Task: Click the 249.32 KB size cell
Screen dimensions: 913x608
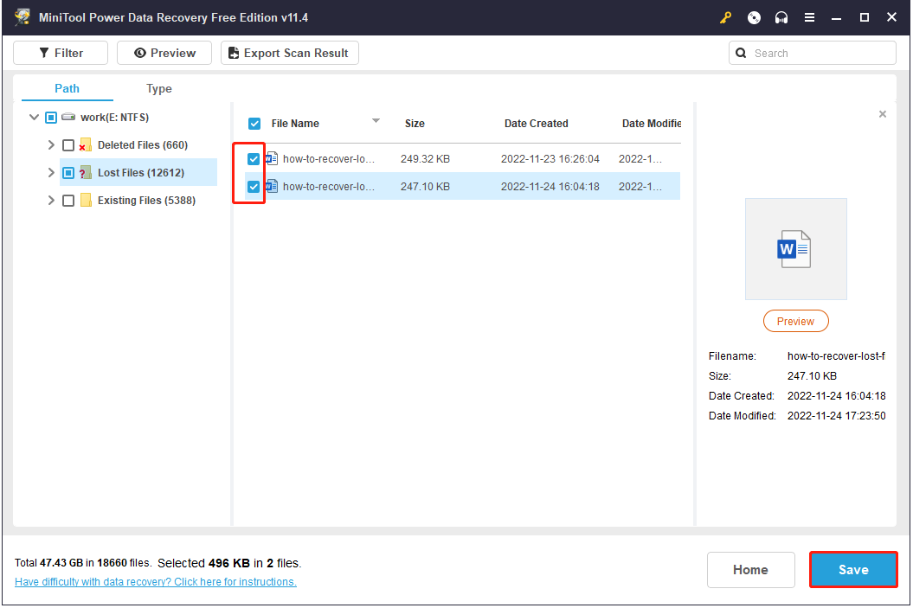Action: point(425,159)
